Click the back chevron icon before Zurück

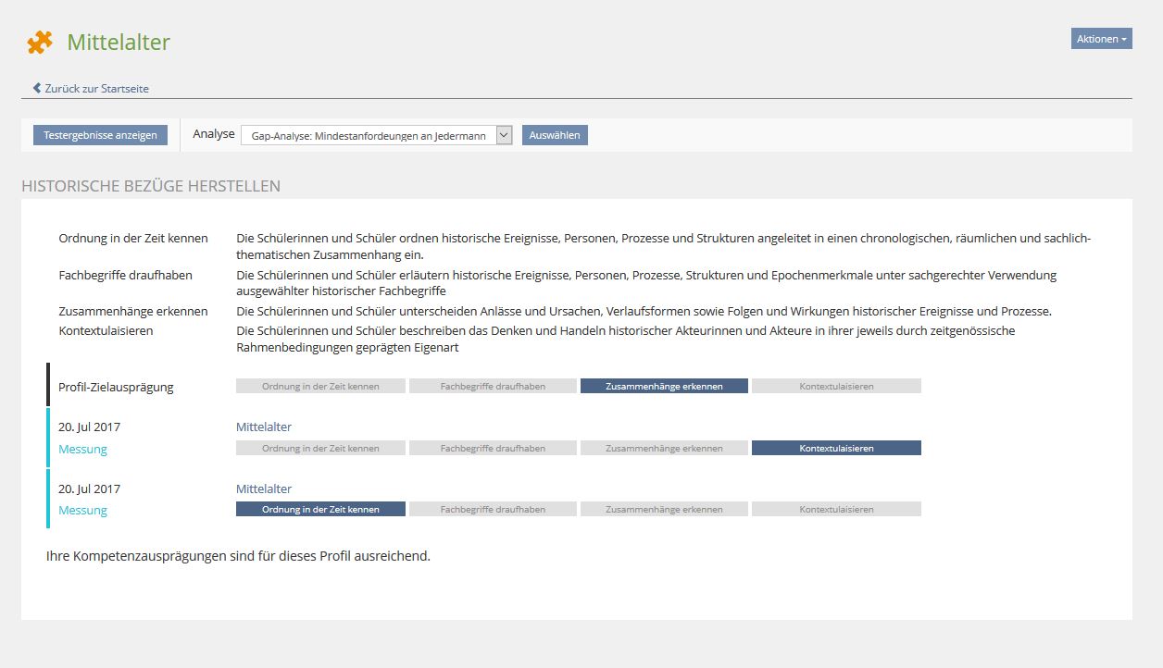pyautogui.click(x=37, y=88)
